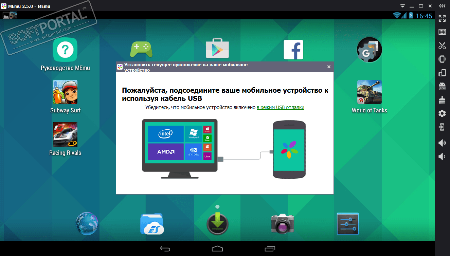Increase volume with sidebar speaker icon
450x256 pixels.
tap(442, 143)
